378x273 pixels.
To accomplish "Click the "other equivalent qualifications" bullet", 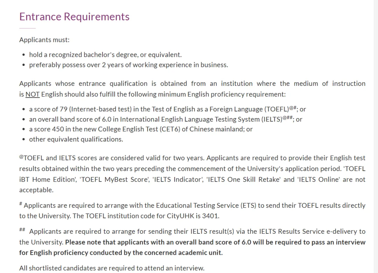I will tap(76, 139).
